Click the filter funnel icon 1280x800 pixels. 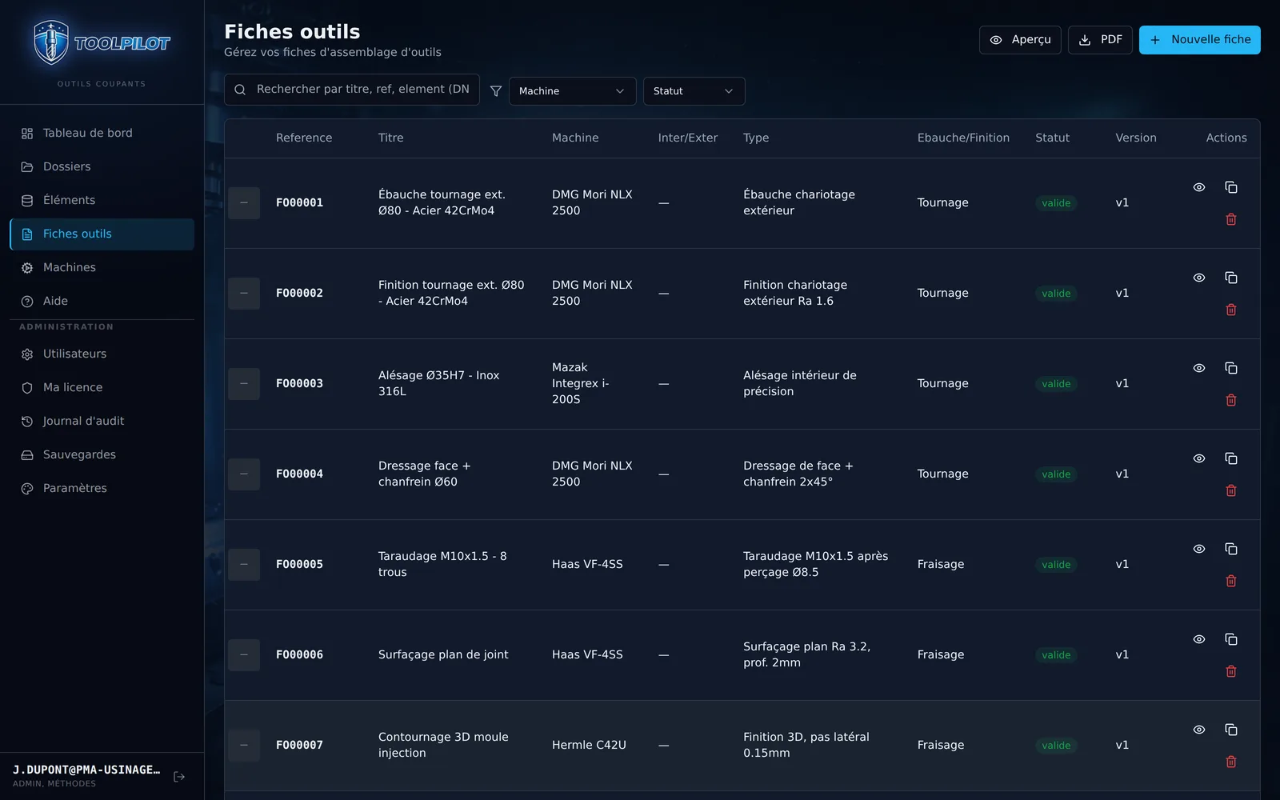(x=496, y=91)
